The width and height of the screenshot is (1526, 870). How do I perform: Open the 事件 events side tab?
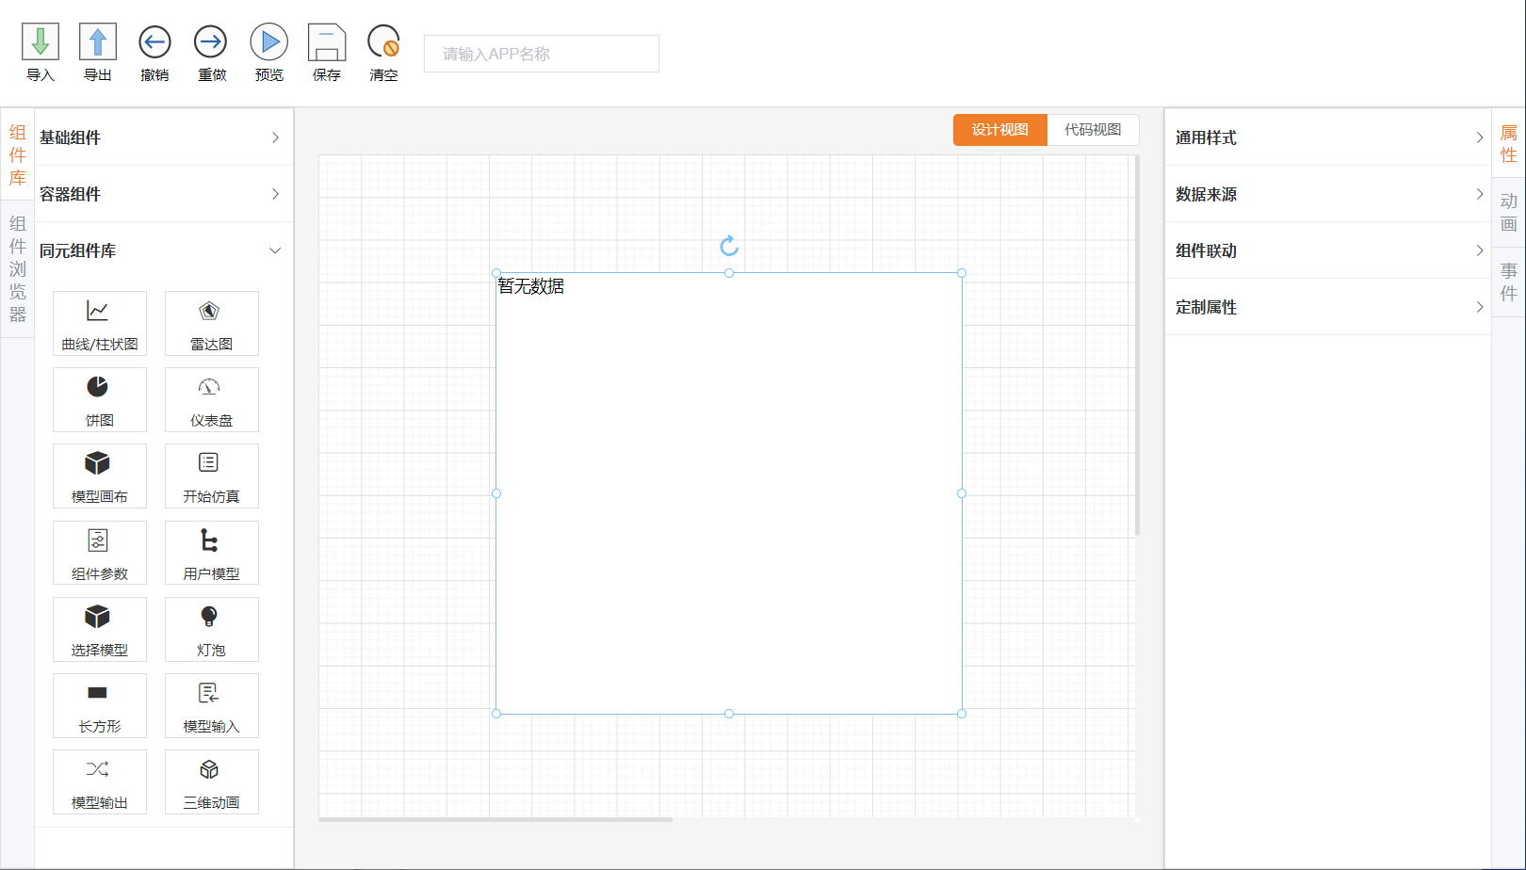[x=1508, y=282]
